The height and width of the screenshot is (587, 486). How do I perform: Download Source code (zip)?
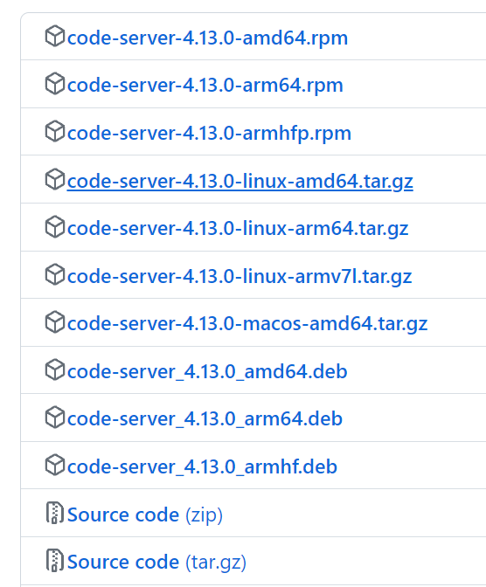click(x=144, y=514)
